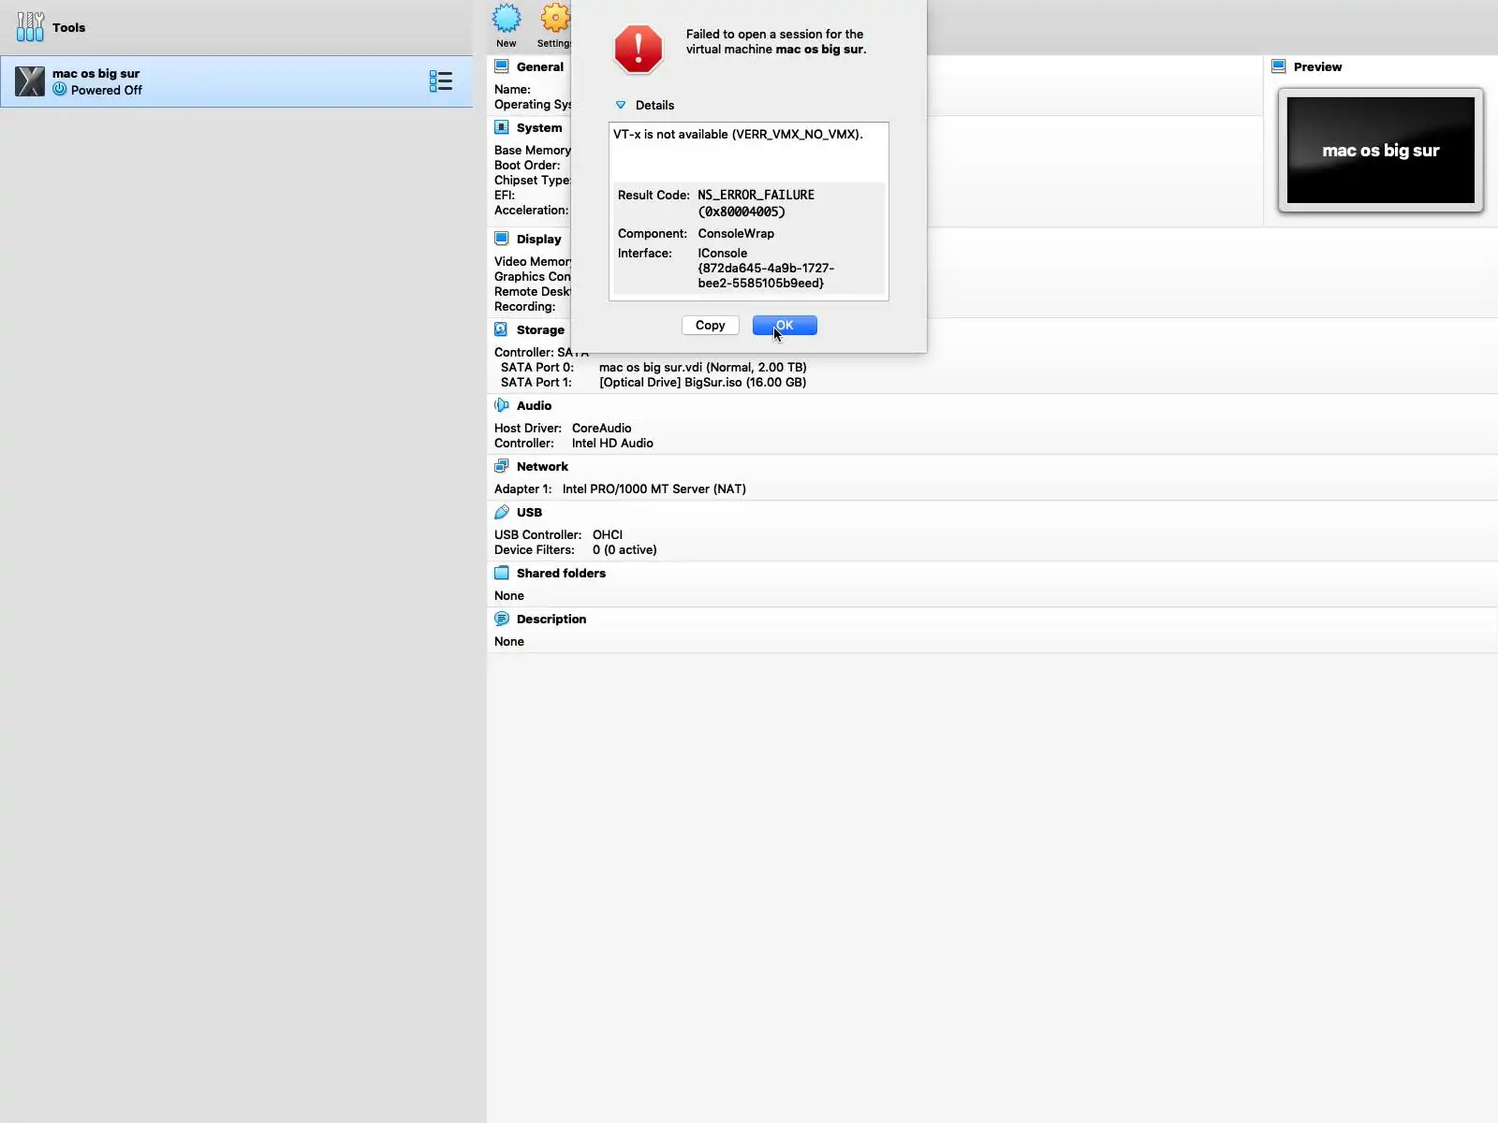Click the OHCI USB controller value
The image size is (1498, 1123).
point(607,534)
